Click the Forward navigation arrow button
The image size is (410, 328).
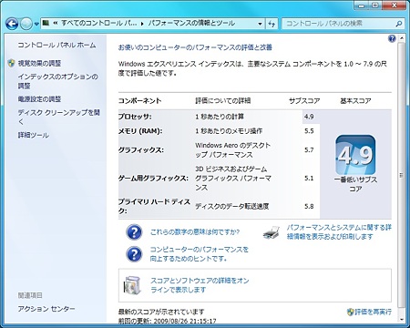point(26,24)
